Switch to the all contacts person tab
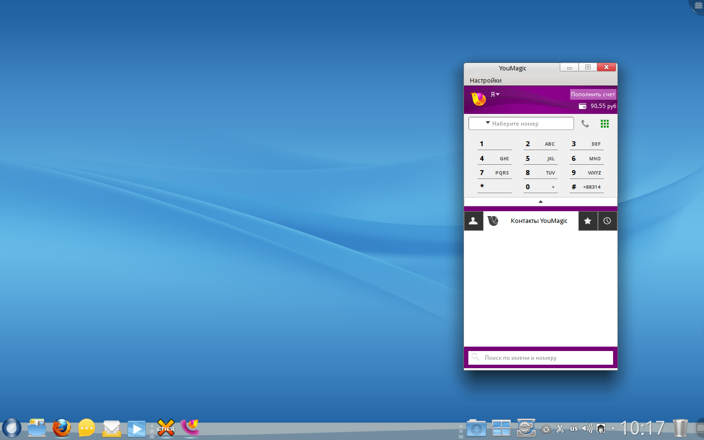Image resolution: width=704 pixels, height=440 pixels. tap(473, 221)
